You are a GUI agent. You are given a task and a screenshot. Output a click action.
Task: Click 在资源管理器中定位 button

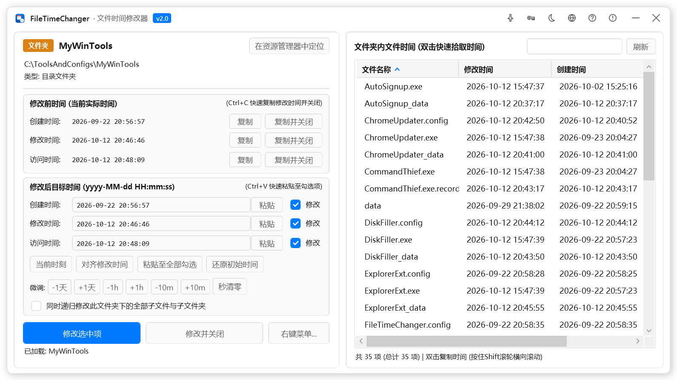click(290, 46)
